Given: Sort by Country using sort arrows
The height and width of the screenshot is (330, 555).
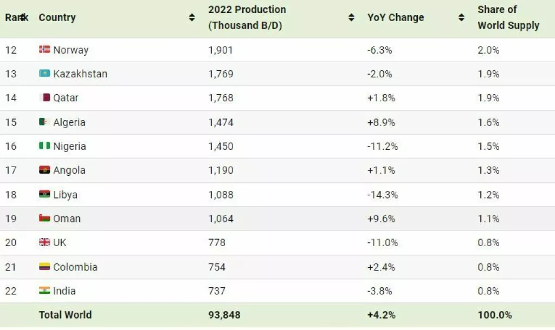Looking at the screenshot, I should click(192, 17).
